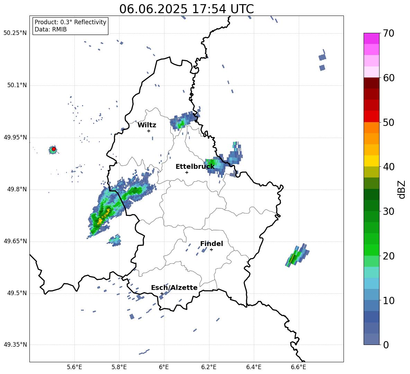Select the Ettelbruck city label
Viewport: 410px width, 374px height.
[195, 167]
